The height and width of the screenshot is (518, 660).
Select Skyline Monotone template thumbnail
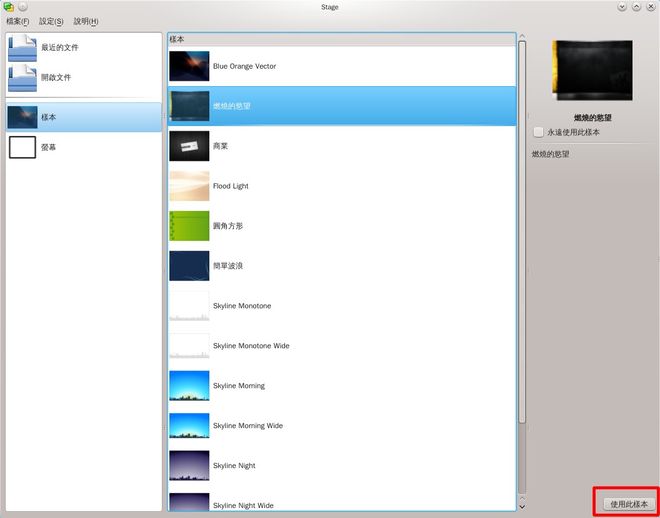click(x=189, y=306)
